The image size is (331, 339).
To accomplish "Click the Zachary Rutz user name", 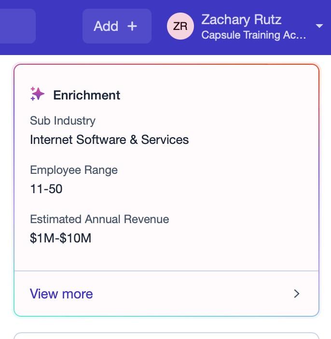I will click(x=241, y=20).
